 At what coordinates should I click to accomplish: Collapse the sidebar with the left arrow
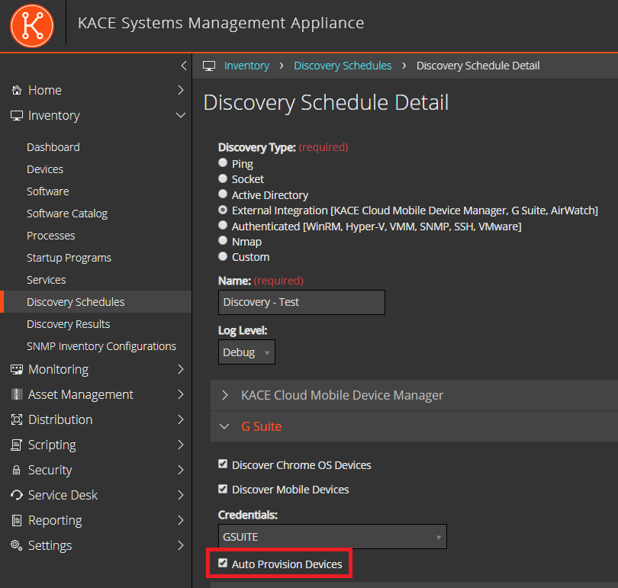184,66
